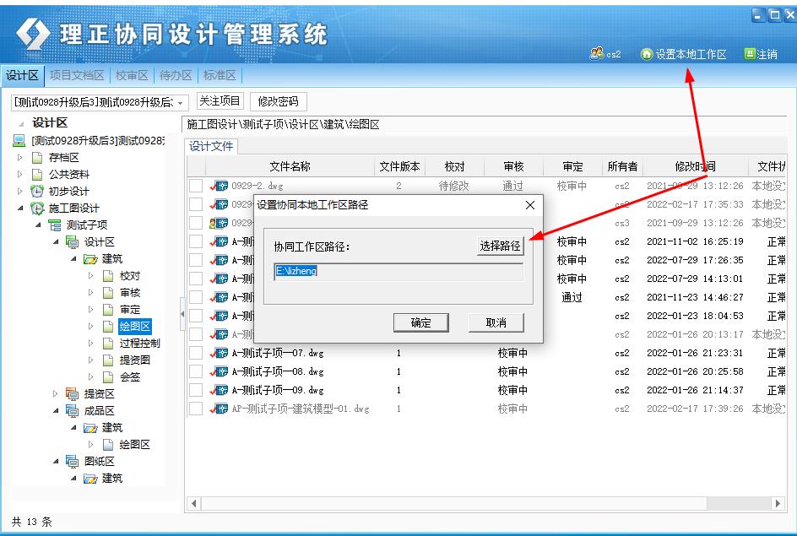Select the checkbox for A-测试子项—09.dwg
The width and height of the screenshot is (797, 536).
(x=196, y=391)
